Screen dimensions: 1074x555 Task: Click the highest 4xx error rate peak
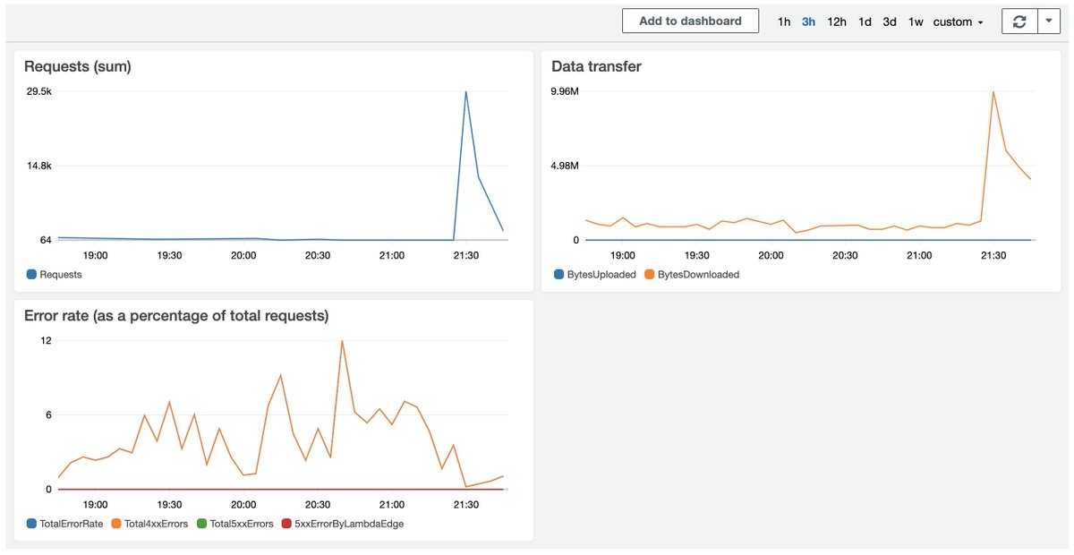(x=342, y=341)
